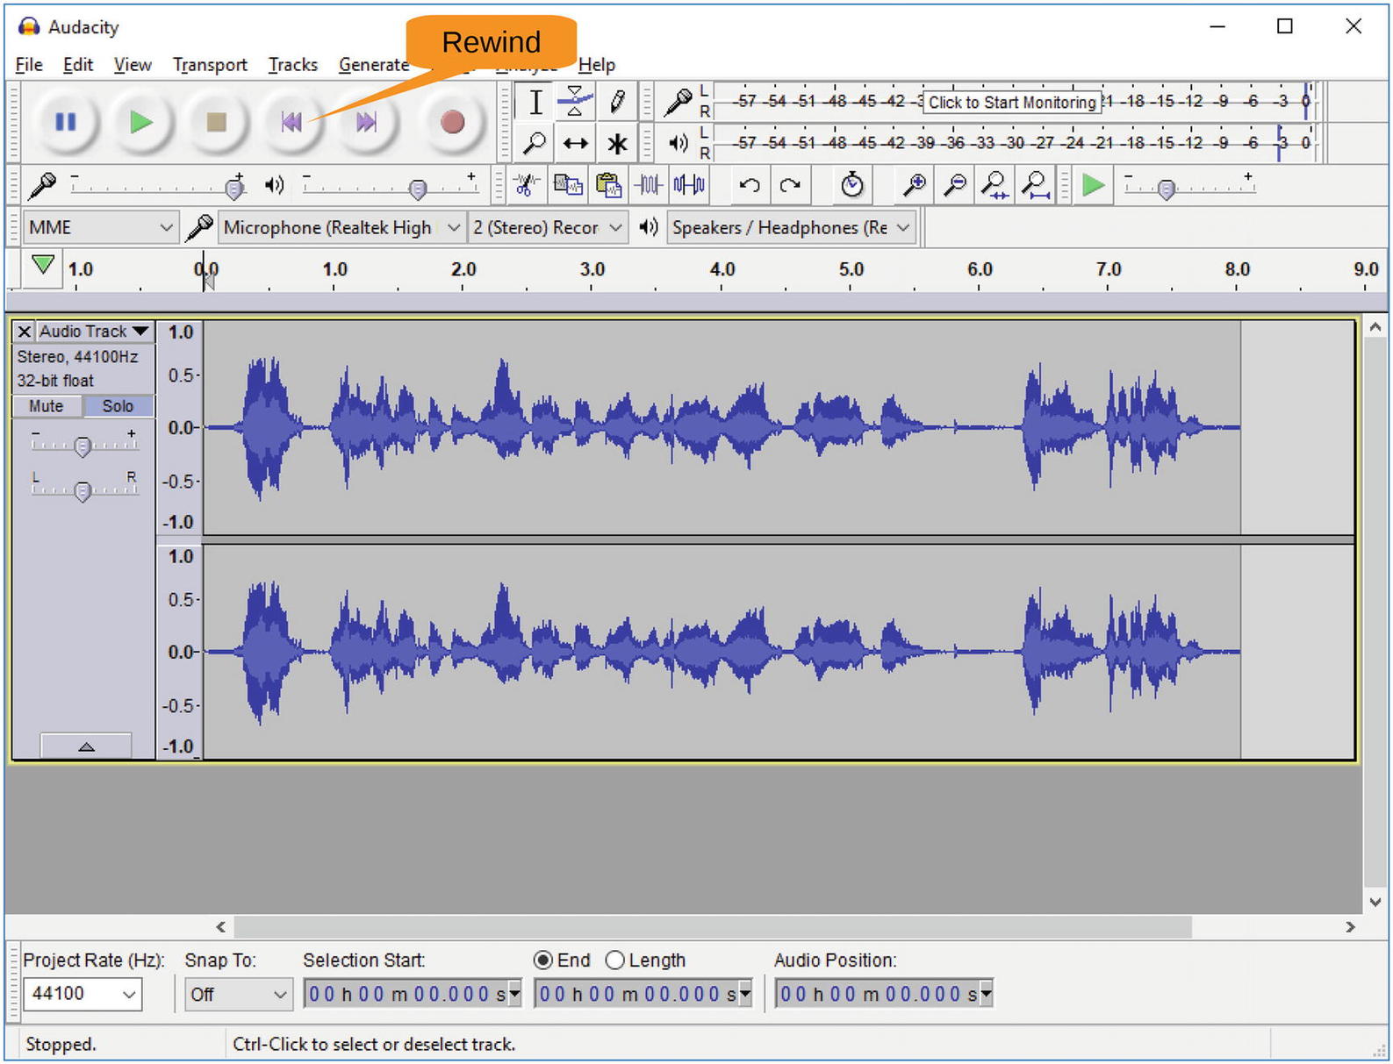Viewport: 1393px width, 1064px height.
Task: Select the Time Shift tool
Action: coord(575,142)
